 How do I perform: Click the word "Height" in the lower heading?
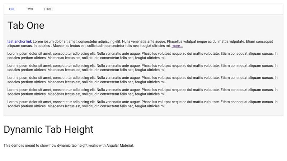click(79, 130)
